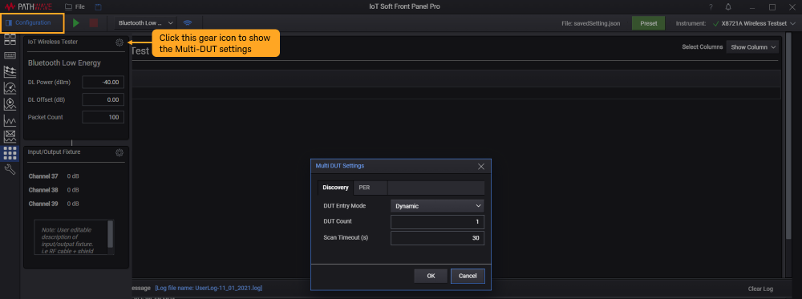802x299 pixels.
Task: Open the line waveform view in the sidebar
Action: coord(10,120)
